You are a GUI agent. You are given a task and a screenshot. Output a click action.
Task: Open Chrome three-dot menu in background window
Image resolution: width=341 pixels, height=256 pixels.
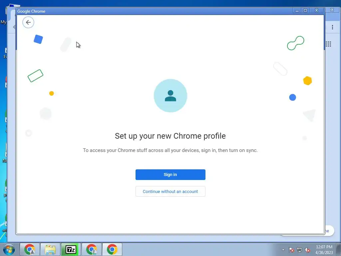pyautogui.click(x=332, y=27)
